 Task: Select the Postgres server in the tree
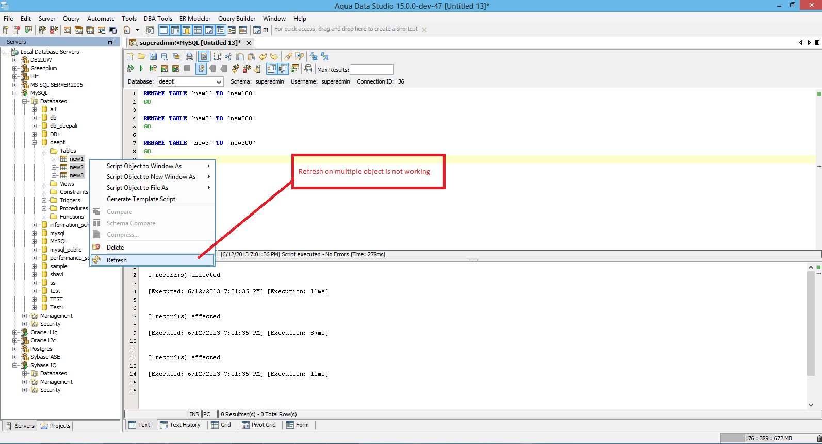point(41,349)
